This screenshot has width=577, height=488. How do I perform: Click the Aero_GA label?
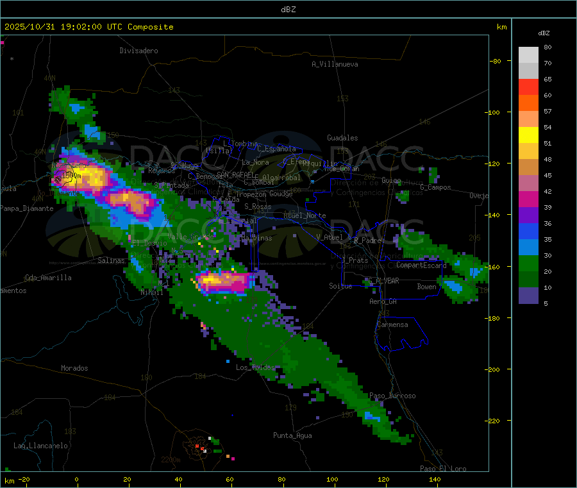click(383, 301)
